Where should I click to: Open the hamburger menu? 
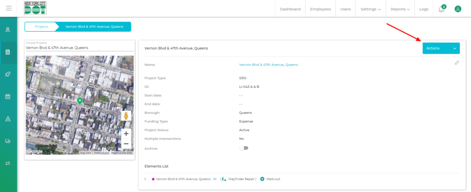coord(9,8)
